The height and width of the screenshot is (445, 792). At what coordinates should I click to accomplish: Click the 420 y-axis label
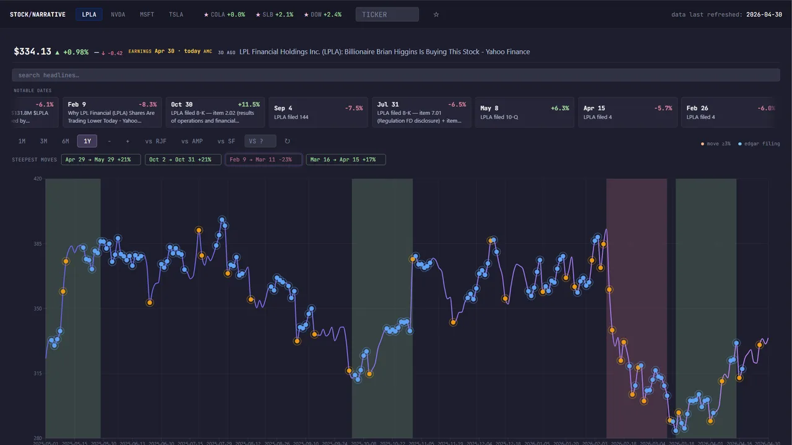(x=38, y=179)
